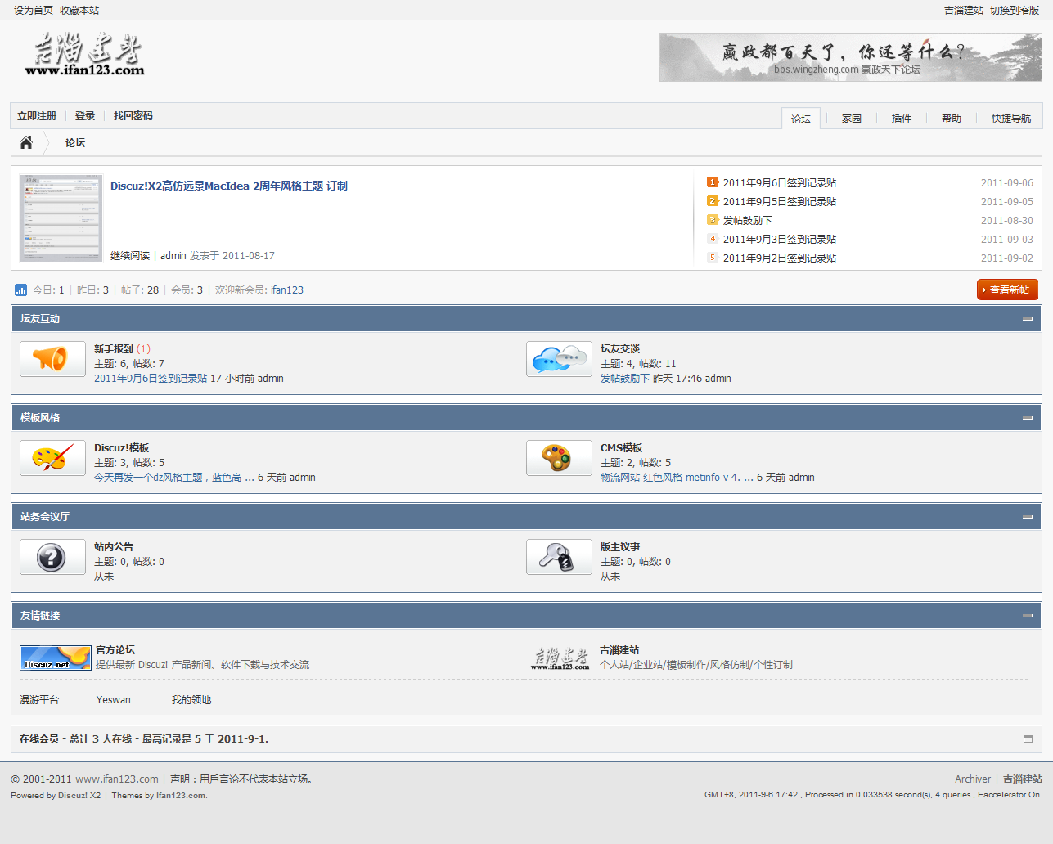
Task: Click 立即注册 register link
Action: point(37,116)
